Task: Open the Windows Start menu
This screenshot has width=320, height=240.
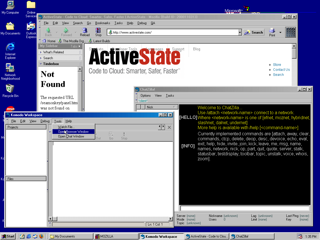Action: click(8, 236)
